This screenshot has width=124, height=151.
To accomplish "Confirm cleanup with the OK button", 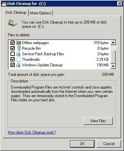I will (x=82, y=144).
